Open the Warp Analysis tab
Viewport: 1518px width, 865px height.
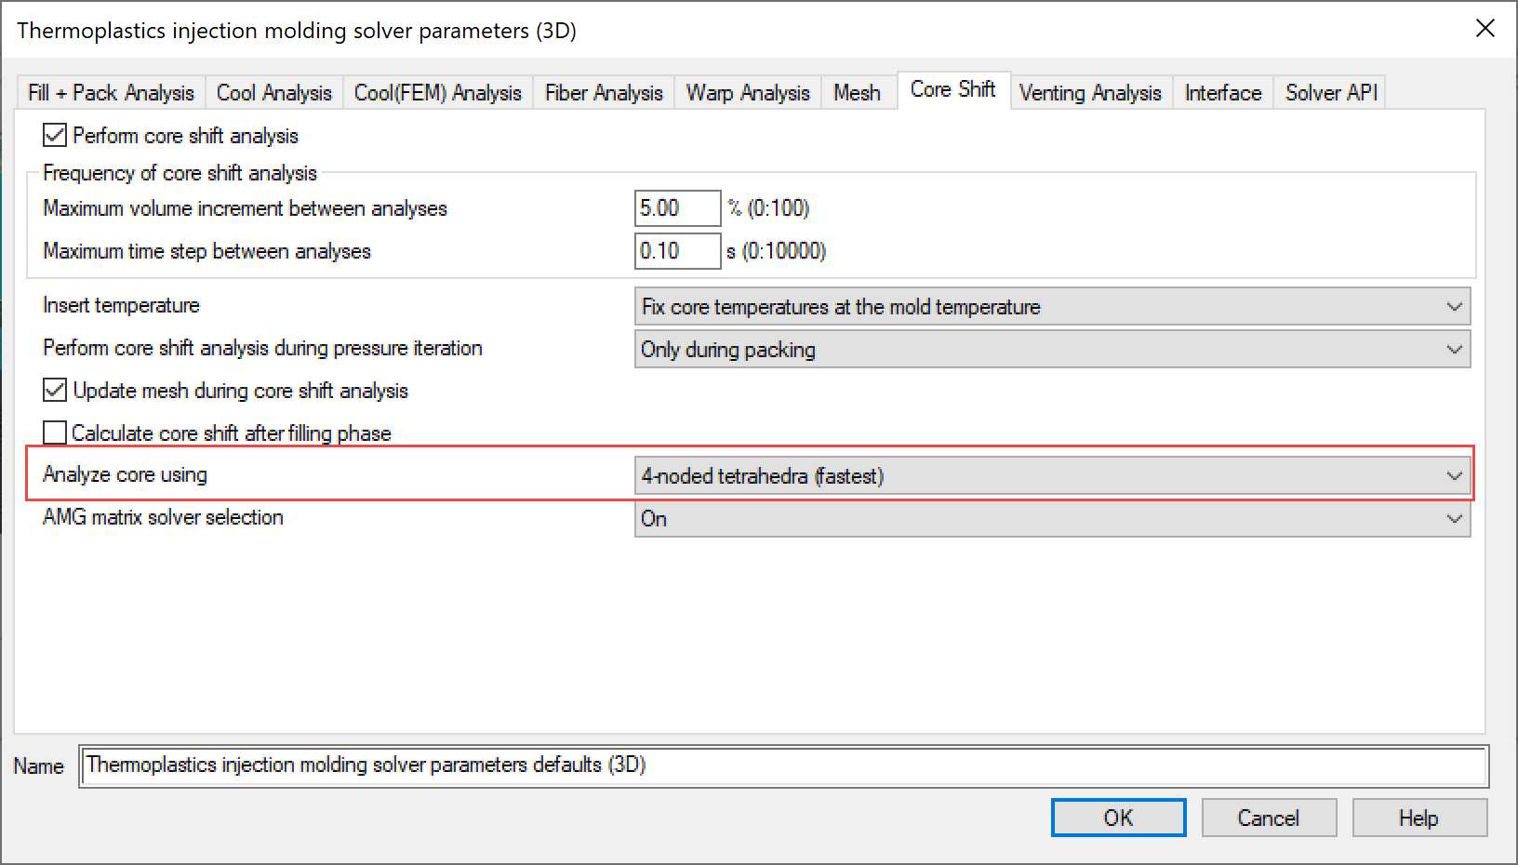point(746,92)
